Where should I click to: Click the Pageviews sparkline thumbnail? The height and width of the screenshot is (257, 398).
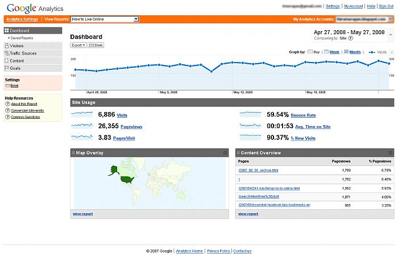click(x=82, y=126)
